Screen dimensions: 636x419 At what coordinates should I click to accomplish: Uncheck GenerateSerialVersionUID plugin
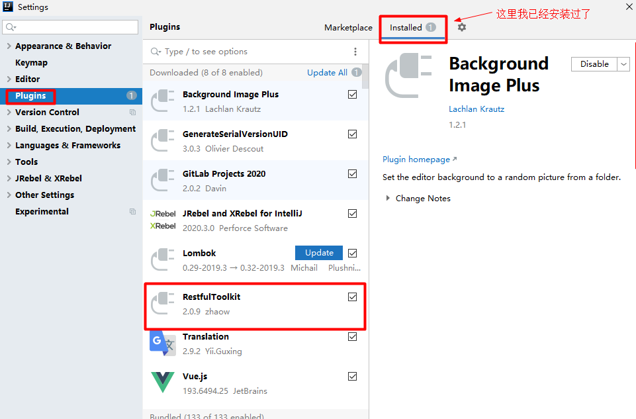coord(353,134)
